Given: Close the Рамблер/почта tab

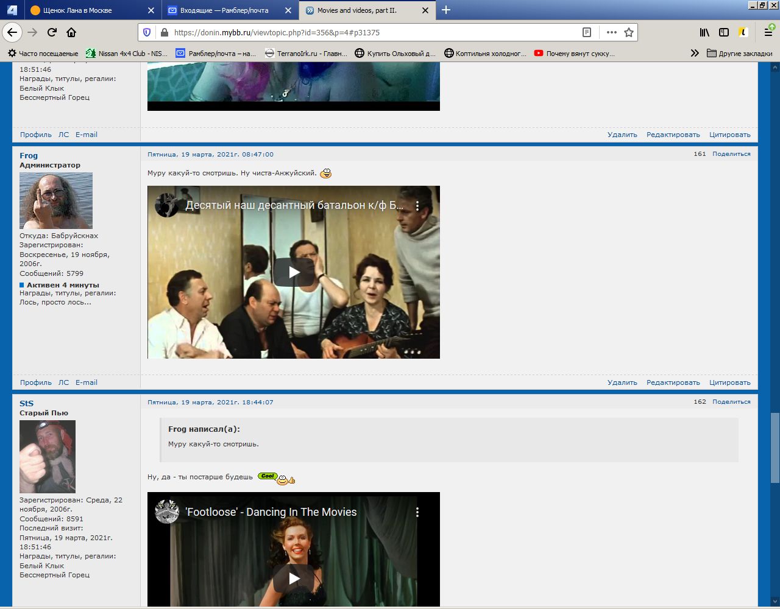Looking at the screenshot, I should click(x=288, y=10).
